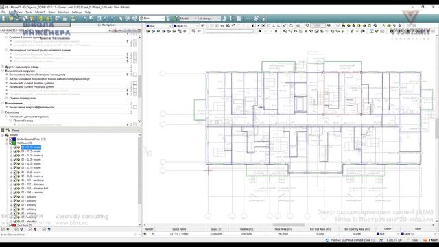This screenshot has width=439, height=247.
Task: Tick the box for Review/edit current Baseline systems
Action: tap(135, 83)
